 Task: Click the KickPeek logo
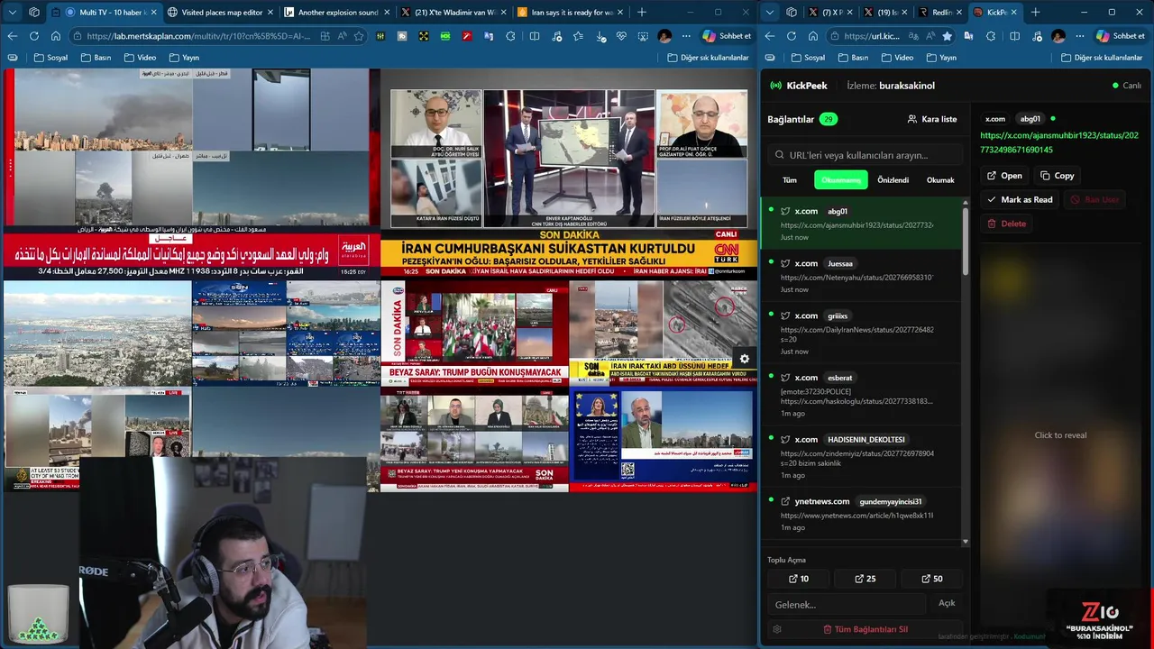pyautogui.click(x=797, y=86)
